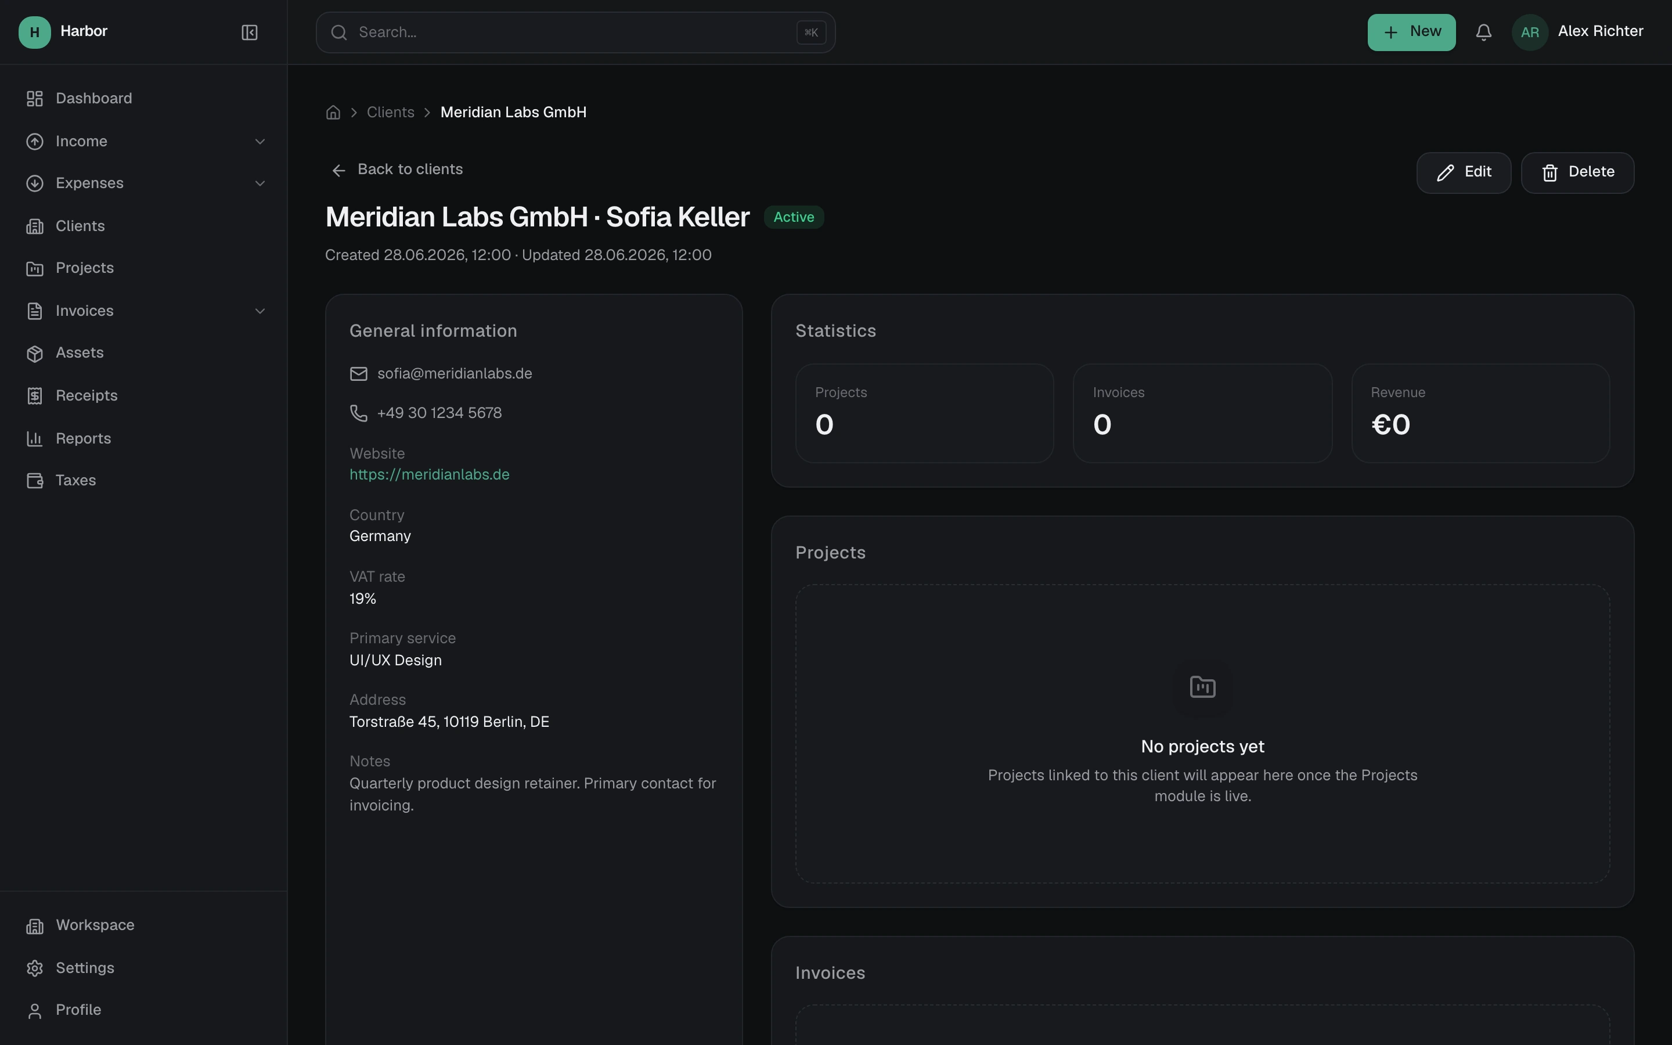Click the Workspace building icon
This screenshot has width=1672, height=1045.
35,926
